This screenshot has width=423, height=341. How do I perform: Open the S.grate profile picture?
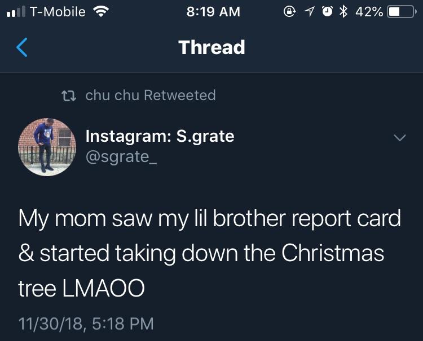(47, 146)
